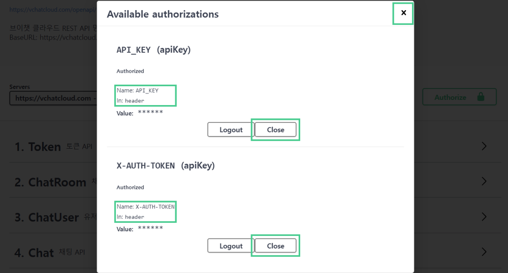Select the 3. ChatUser section heading
This screenshot has height=273, width=508.
[47, 217]
